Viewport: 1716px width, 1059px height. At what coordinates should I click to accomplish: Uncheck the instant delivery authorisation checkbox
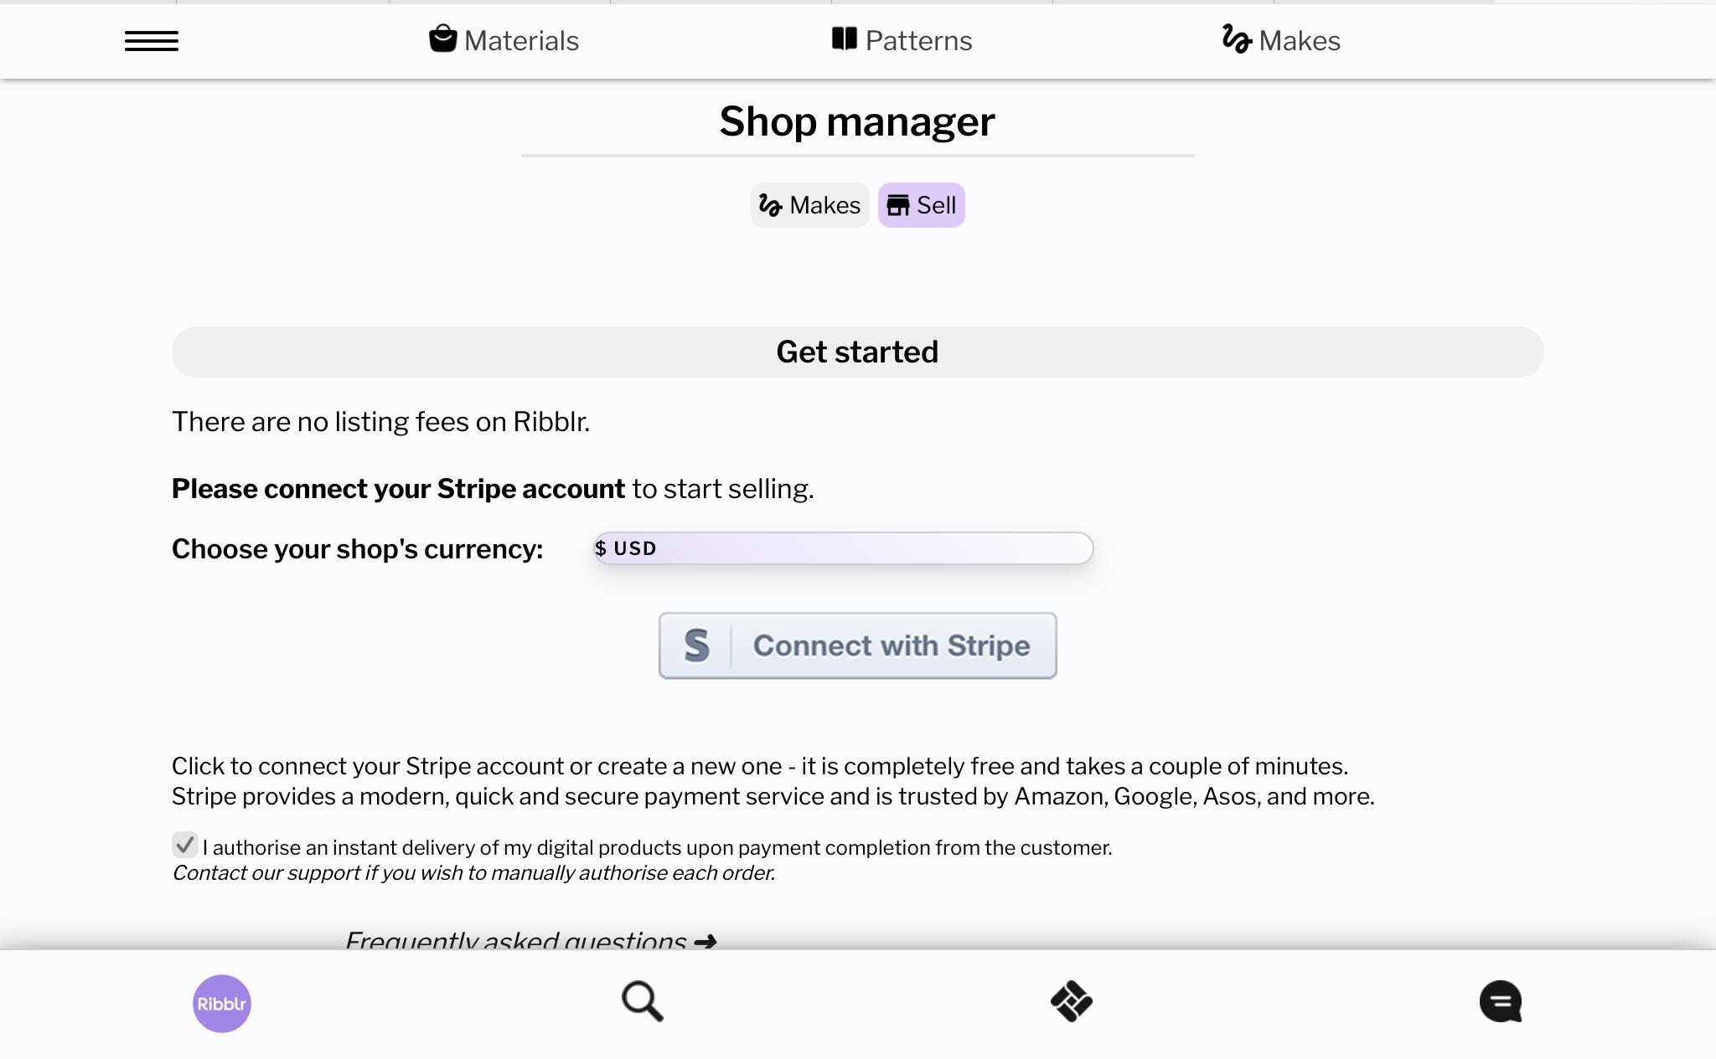pos(184,845)
